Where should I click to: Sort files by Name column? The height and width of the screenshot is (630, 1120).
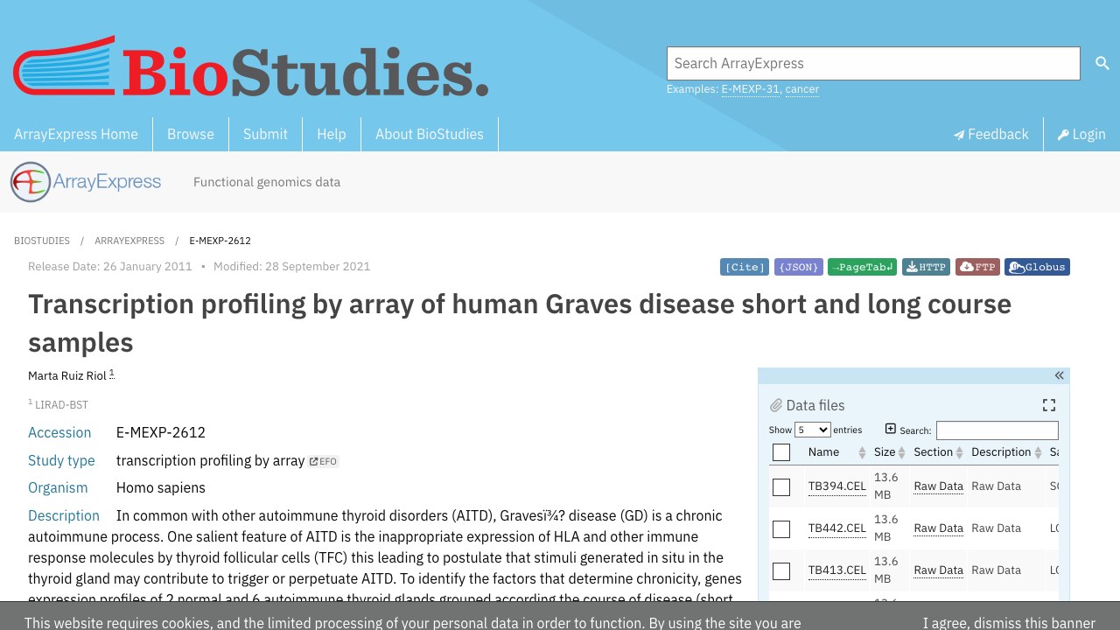[x=836, y=452]
